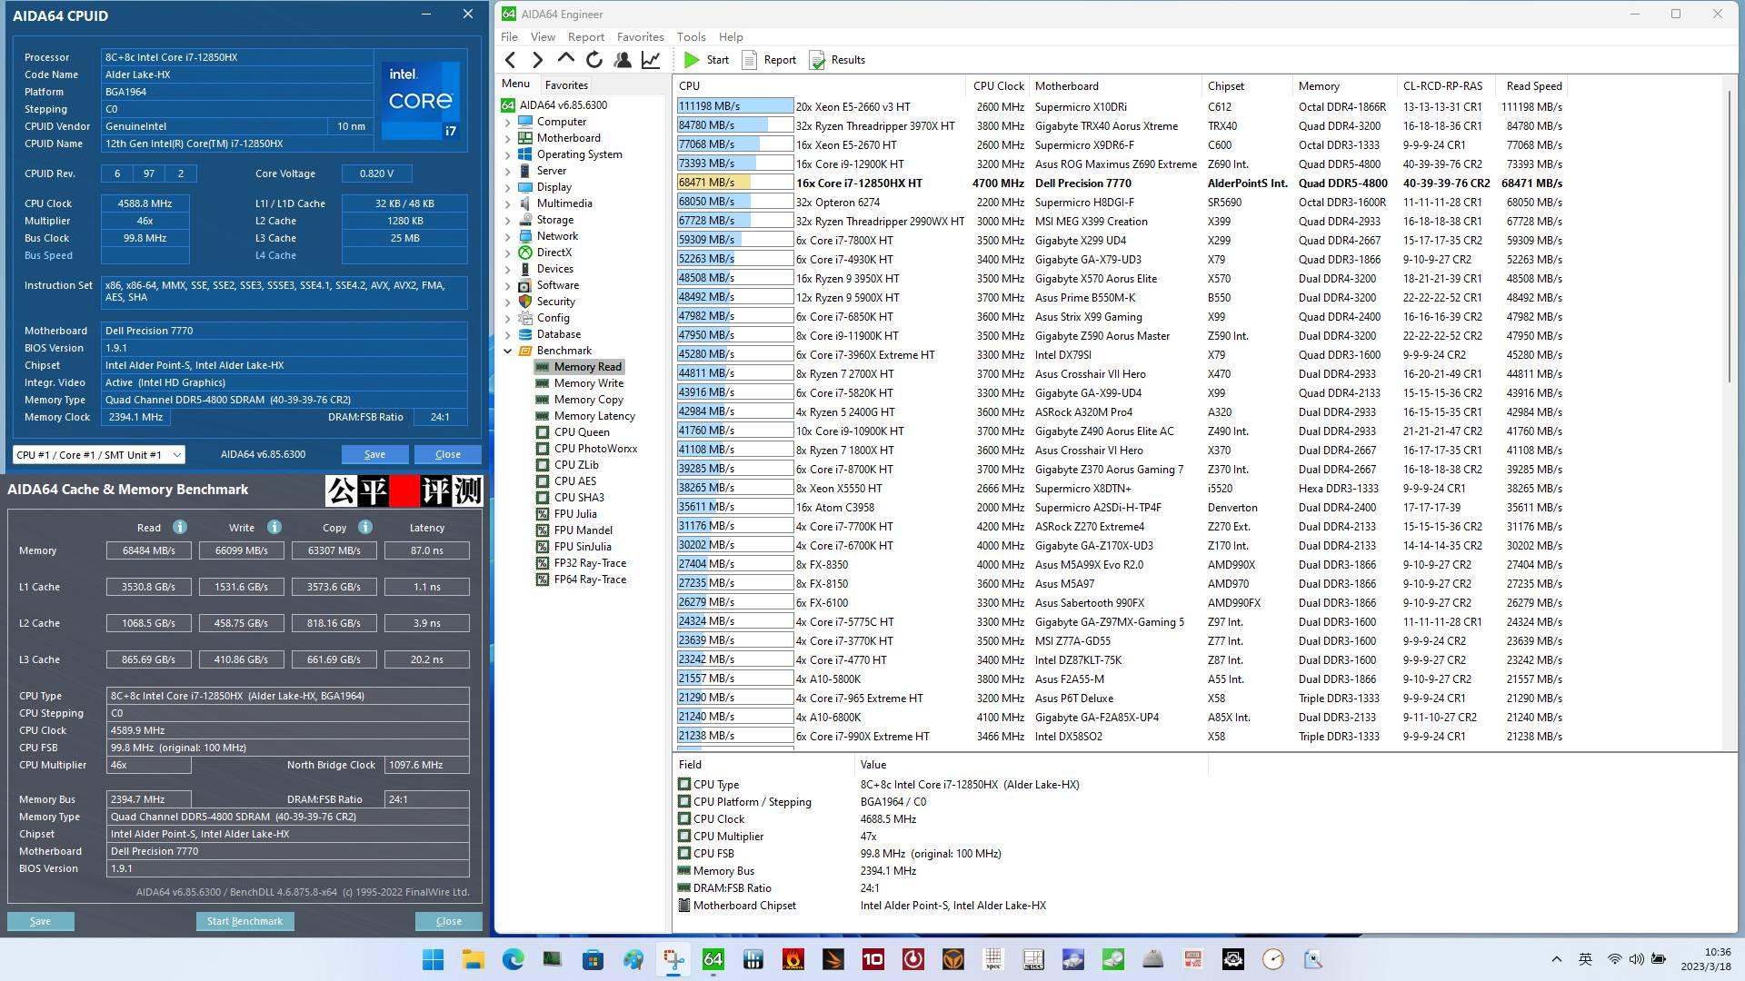Switch to the Favorites tab in sidebar
The width and height of the screenshot is (1745, 981).
[565, 84]
